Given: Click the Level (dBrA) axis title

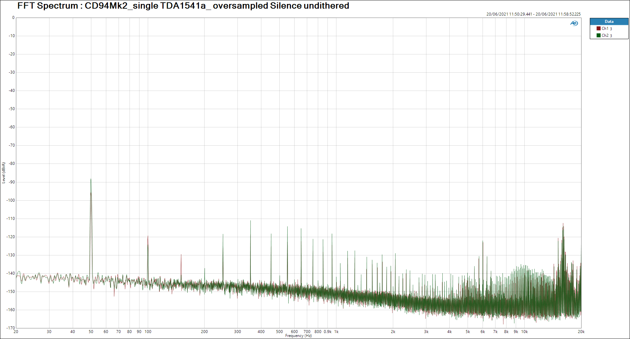Looking at the screenshot, I should (4, 172).
